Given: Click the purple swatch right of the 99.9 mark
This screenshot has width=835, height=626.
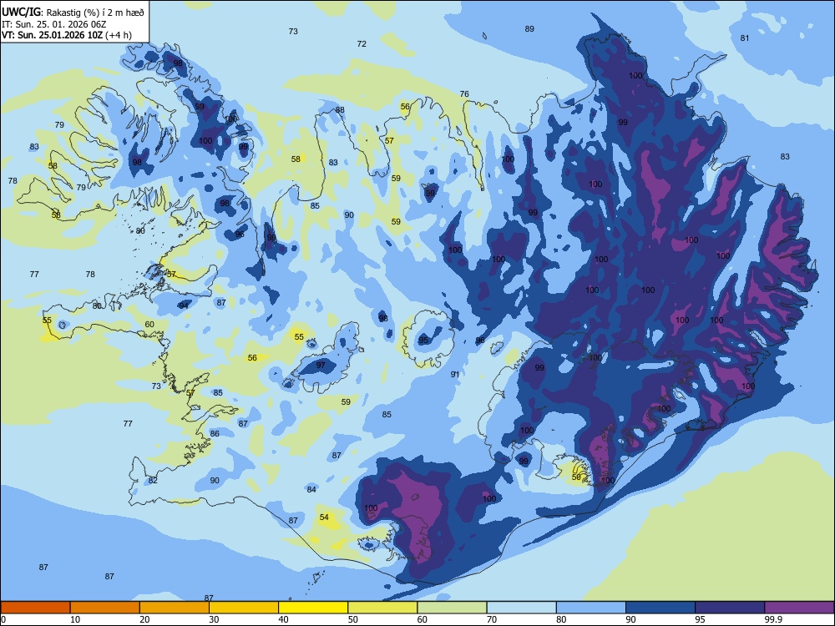Looking at the screenshot, I should (x=799, y=608).
